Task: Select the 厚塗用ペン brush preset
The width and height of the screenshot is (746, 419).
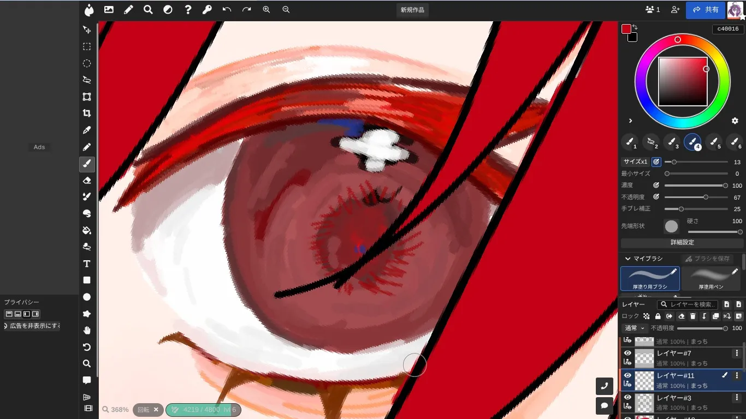Action: pyautogui.click(x=711, y=278)
